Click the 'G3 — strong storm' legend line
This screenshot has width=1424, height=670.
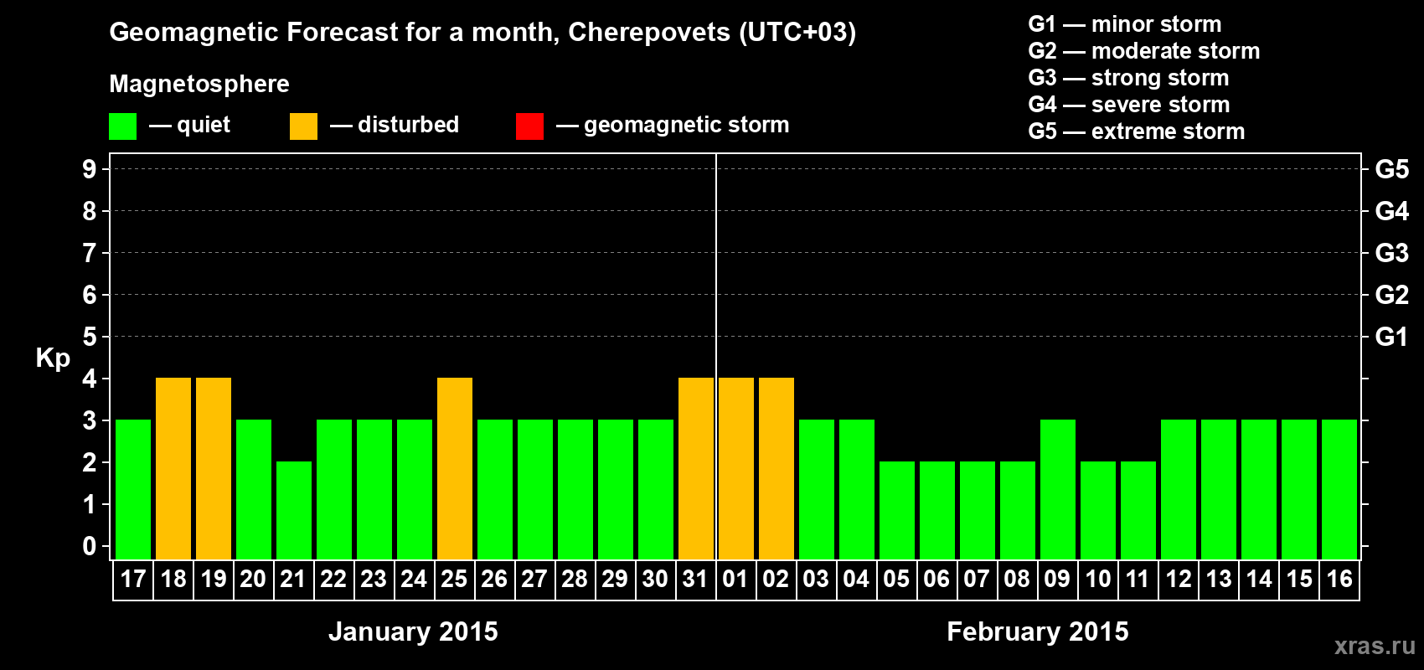point(1128,78)
